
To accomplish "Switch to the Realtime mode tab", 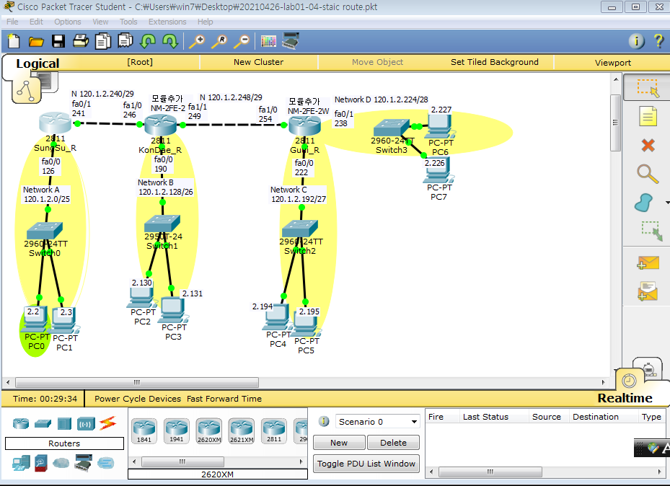I will click(625, 398).
